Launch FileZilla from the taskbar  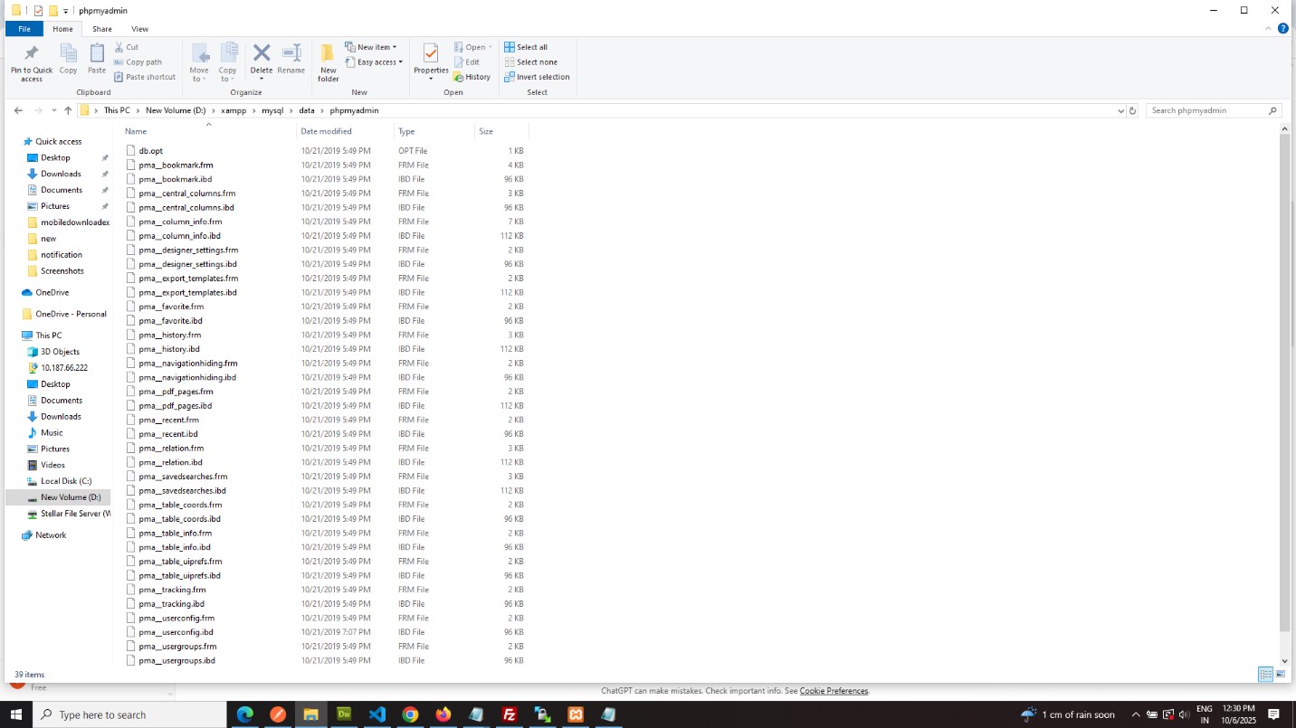(510, 714)
